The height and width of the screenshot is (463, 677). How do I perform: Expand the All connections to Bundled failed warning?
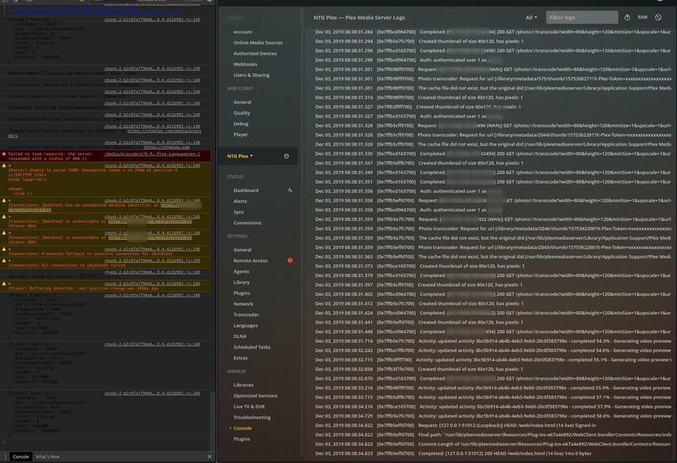point(9,260)
